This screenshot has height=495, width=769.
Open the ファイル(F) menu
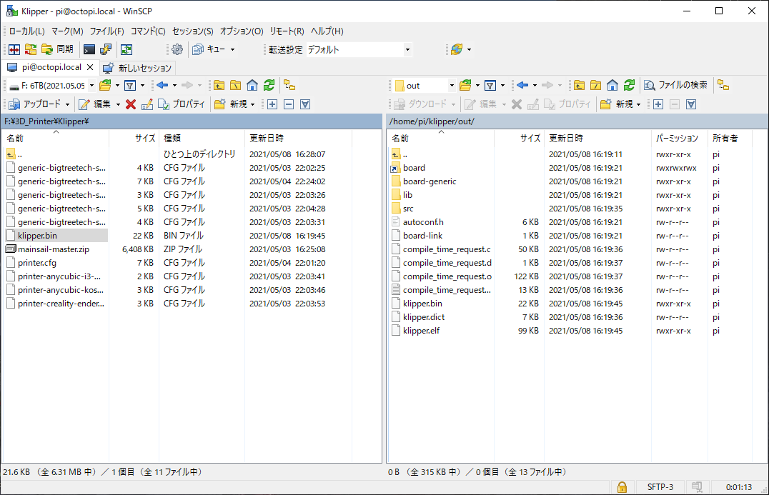click(x=106, y=31)
